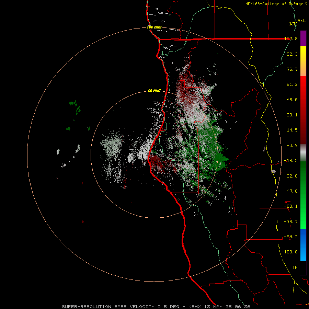
Task: Select the -94.2 scale value
Action: pos(291,237)
